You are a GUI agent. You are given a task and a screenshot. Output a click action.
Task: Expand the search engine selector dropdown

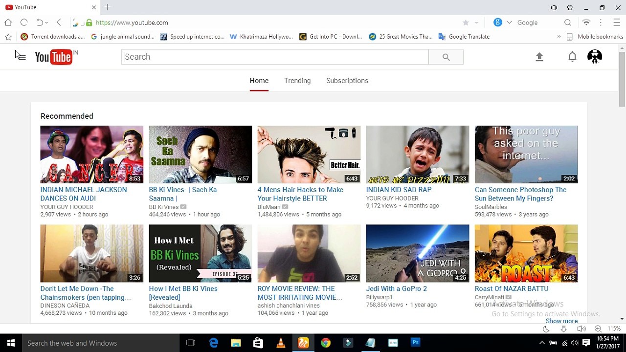(x=509, y=22)
